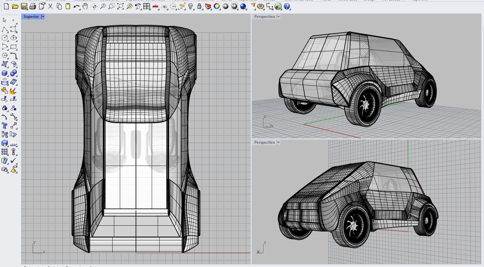Select the Rectangle tool
Viewport: 484px width, 267px height.
[x=13, y=47]
